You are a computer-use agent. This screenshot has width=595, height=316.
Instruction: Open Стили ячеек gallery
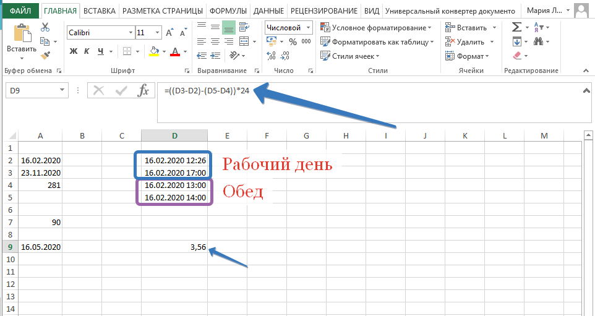click(x=350, y=56)
